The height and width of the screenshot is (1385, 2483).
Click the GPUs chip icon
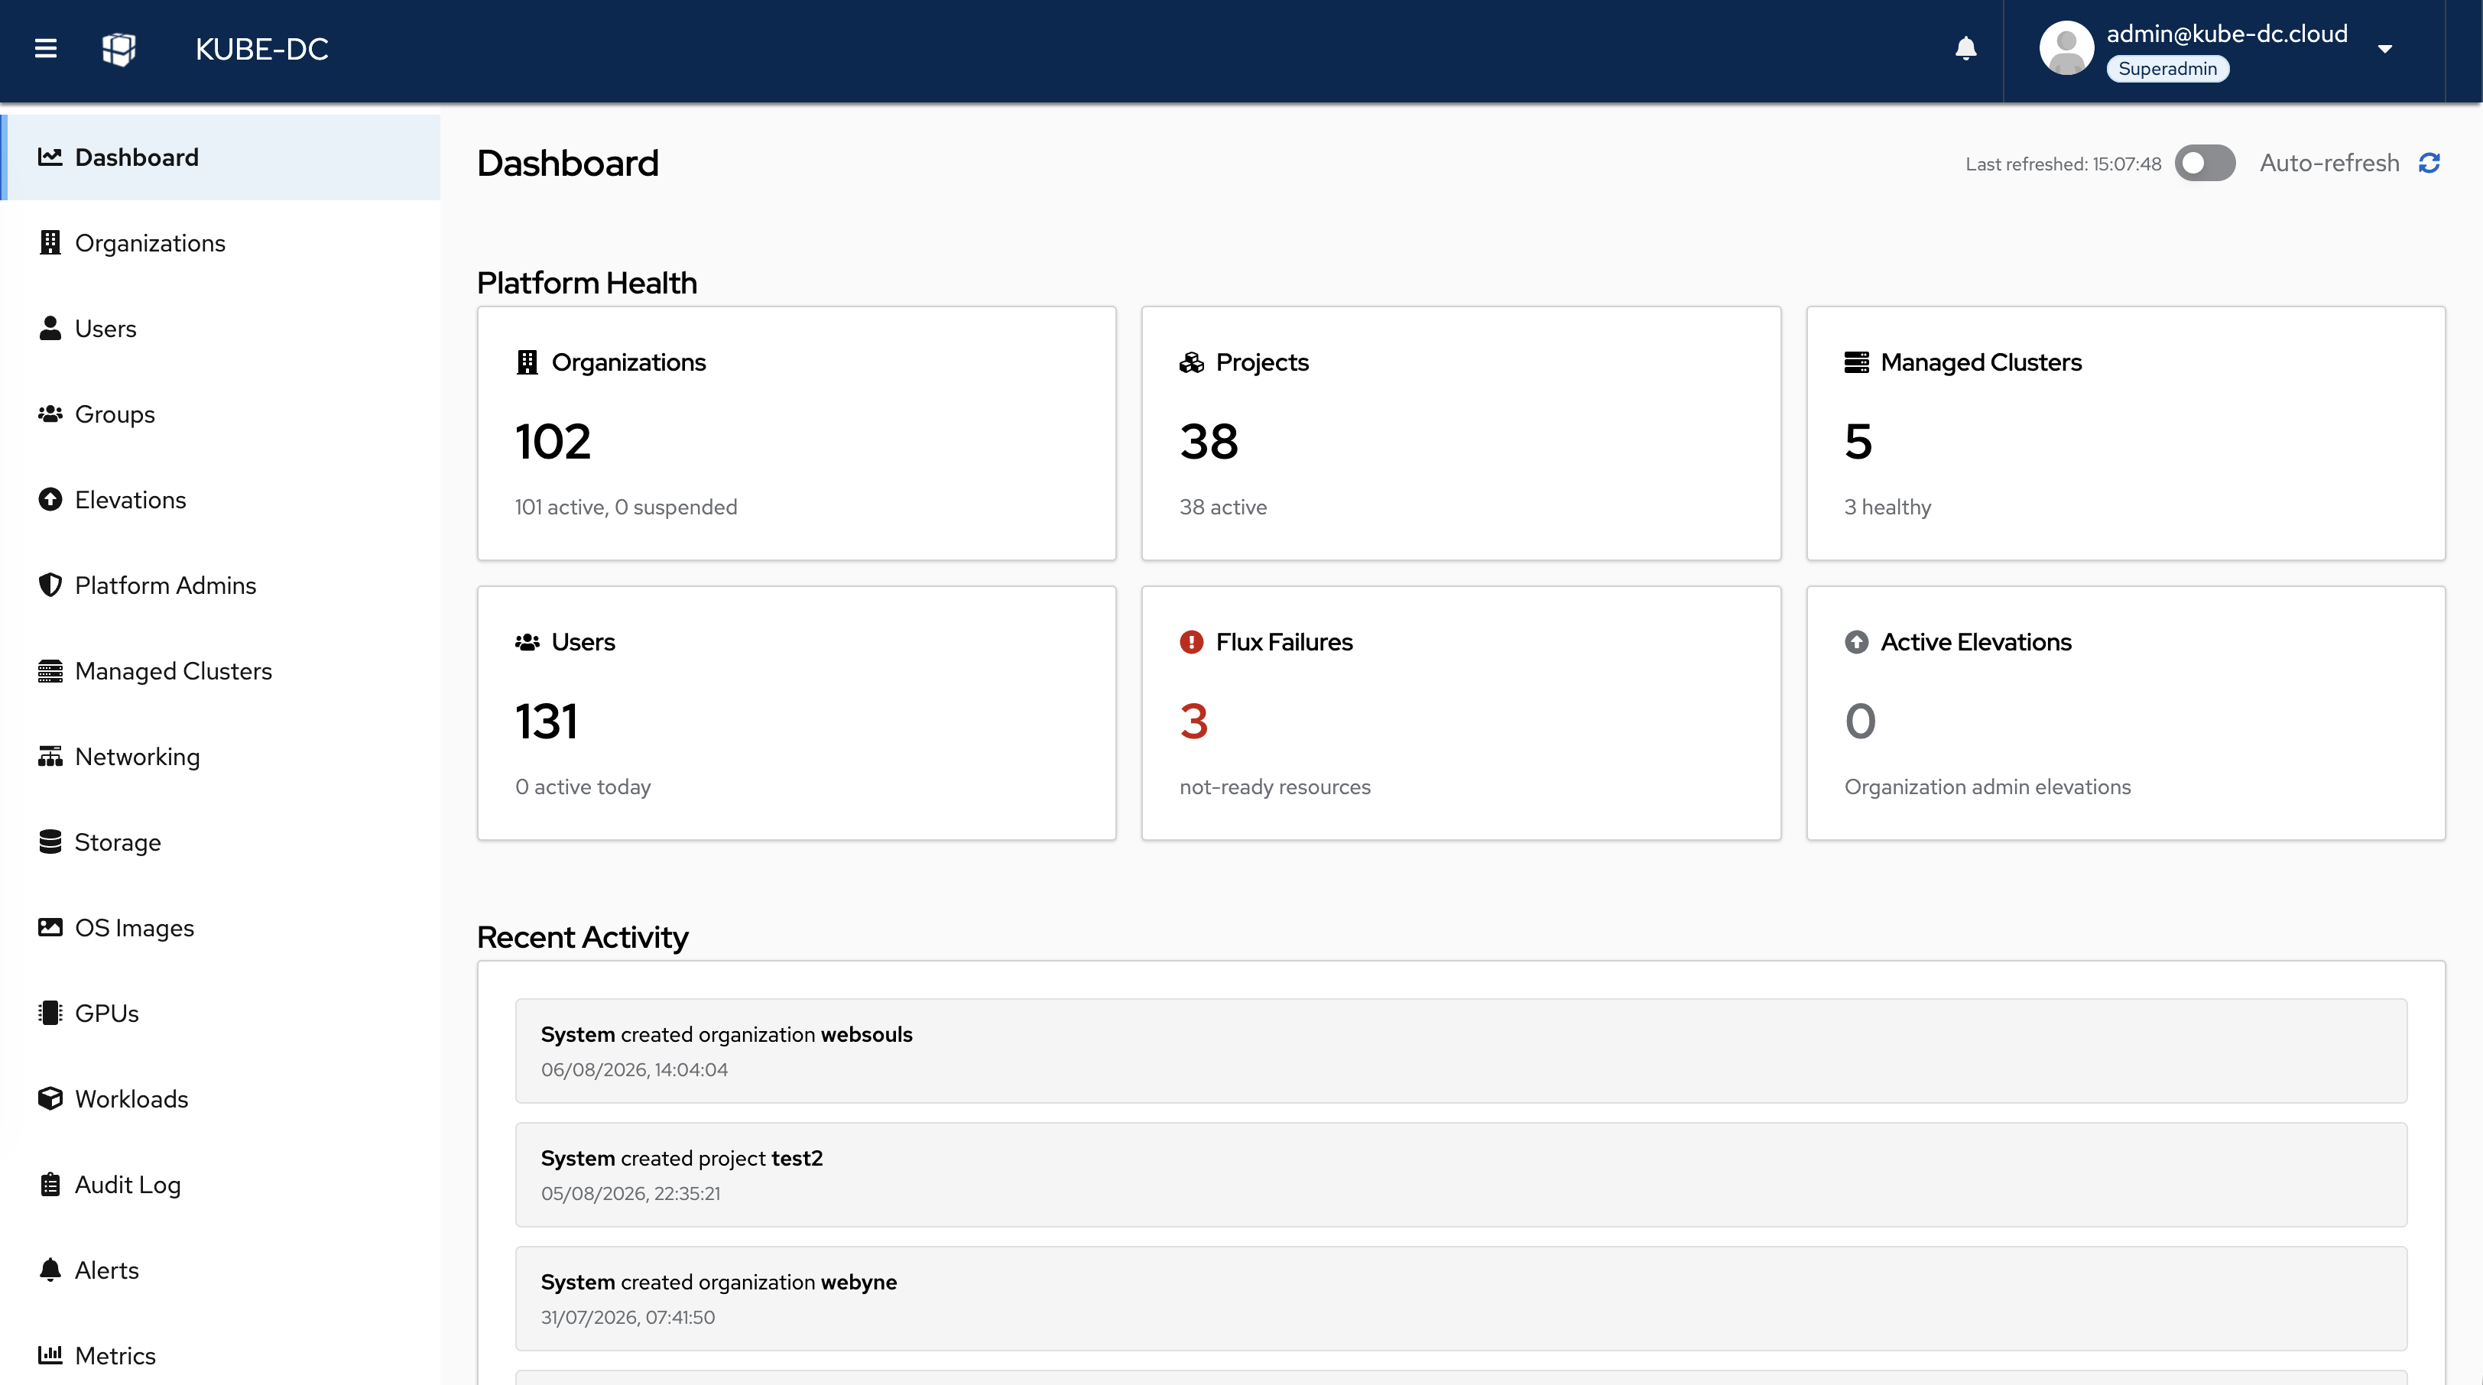pos(50,1013)
